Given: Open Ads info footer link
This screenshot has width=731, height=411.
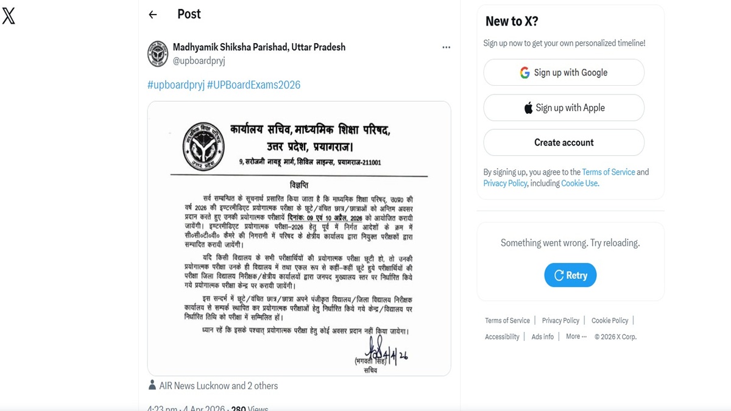Looking at the screenshot, I should pos(543,337).
